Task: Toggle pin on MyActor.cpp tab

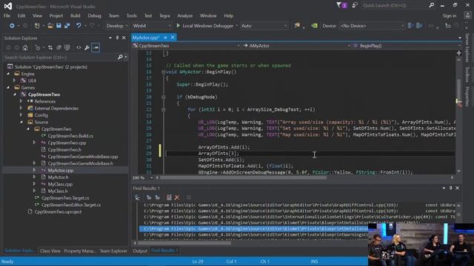Action: 165,38
